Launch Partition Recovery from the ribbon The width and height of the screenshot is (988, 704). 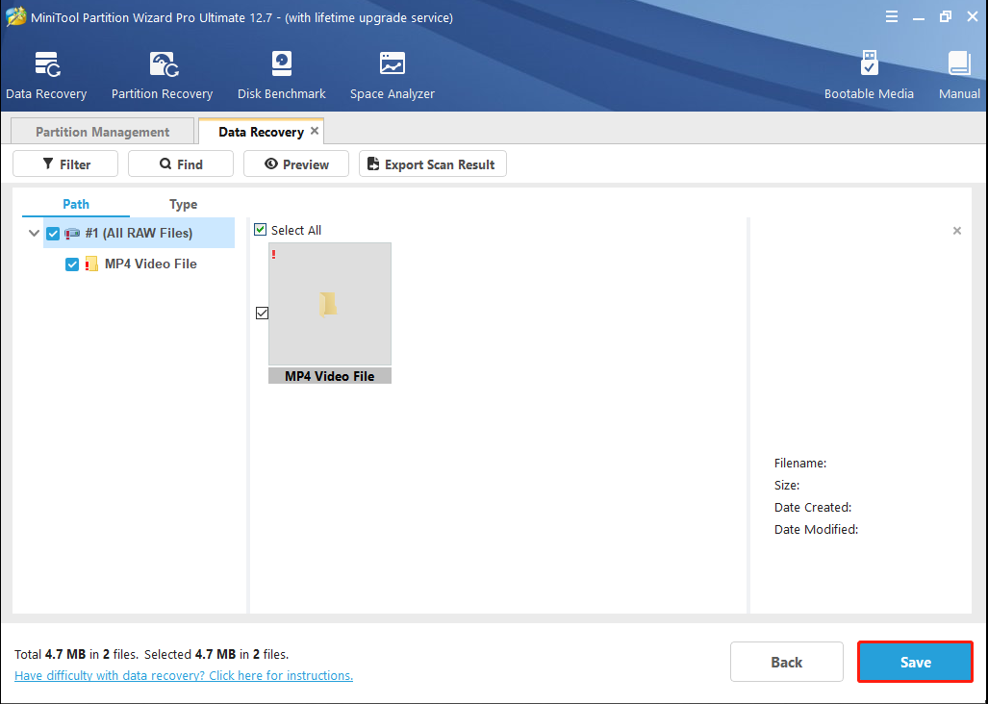[162, 75]
